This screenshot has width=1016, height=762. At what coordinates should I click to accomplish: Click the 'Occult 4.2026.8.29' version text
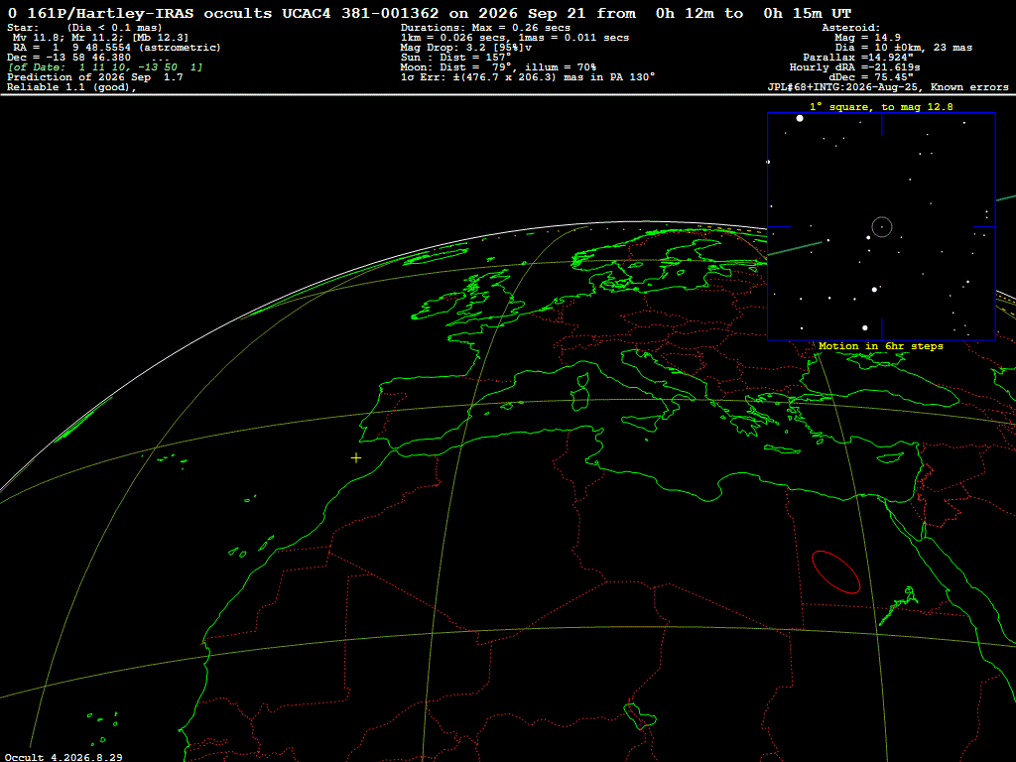point(63,757)
